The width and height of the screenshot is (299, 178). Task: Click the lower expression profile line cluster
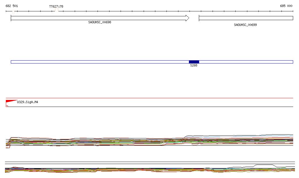(146, 170)
